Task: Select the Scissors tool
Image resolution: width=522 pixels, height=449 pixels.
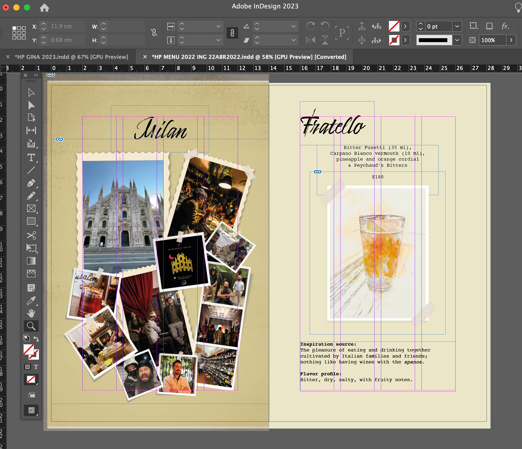Action: (31, 235)
